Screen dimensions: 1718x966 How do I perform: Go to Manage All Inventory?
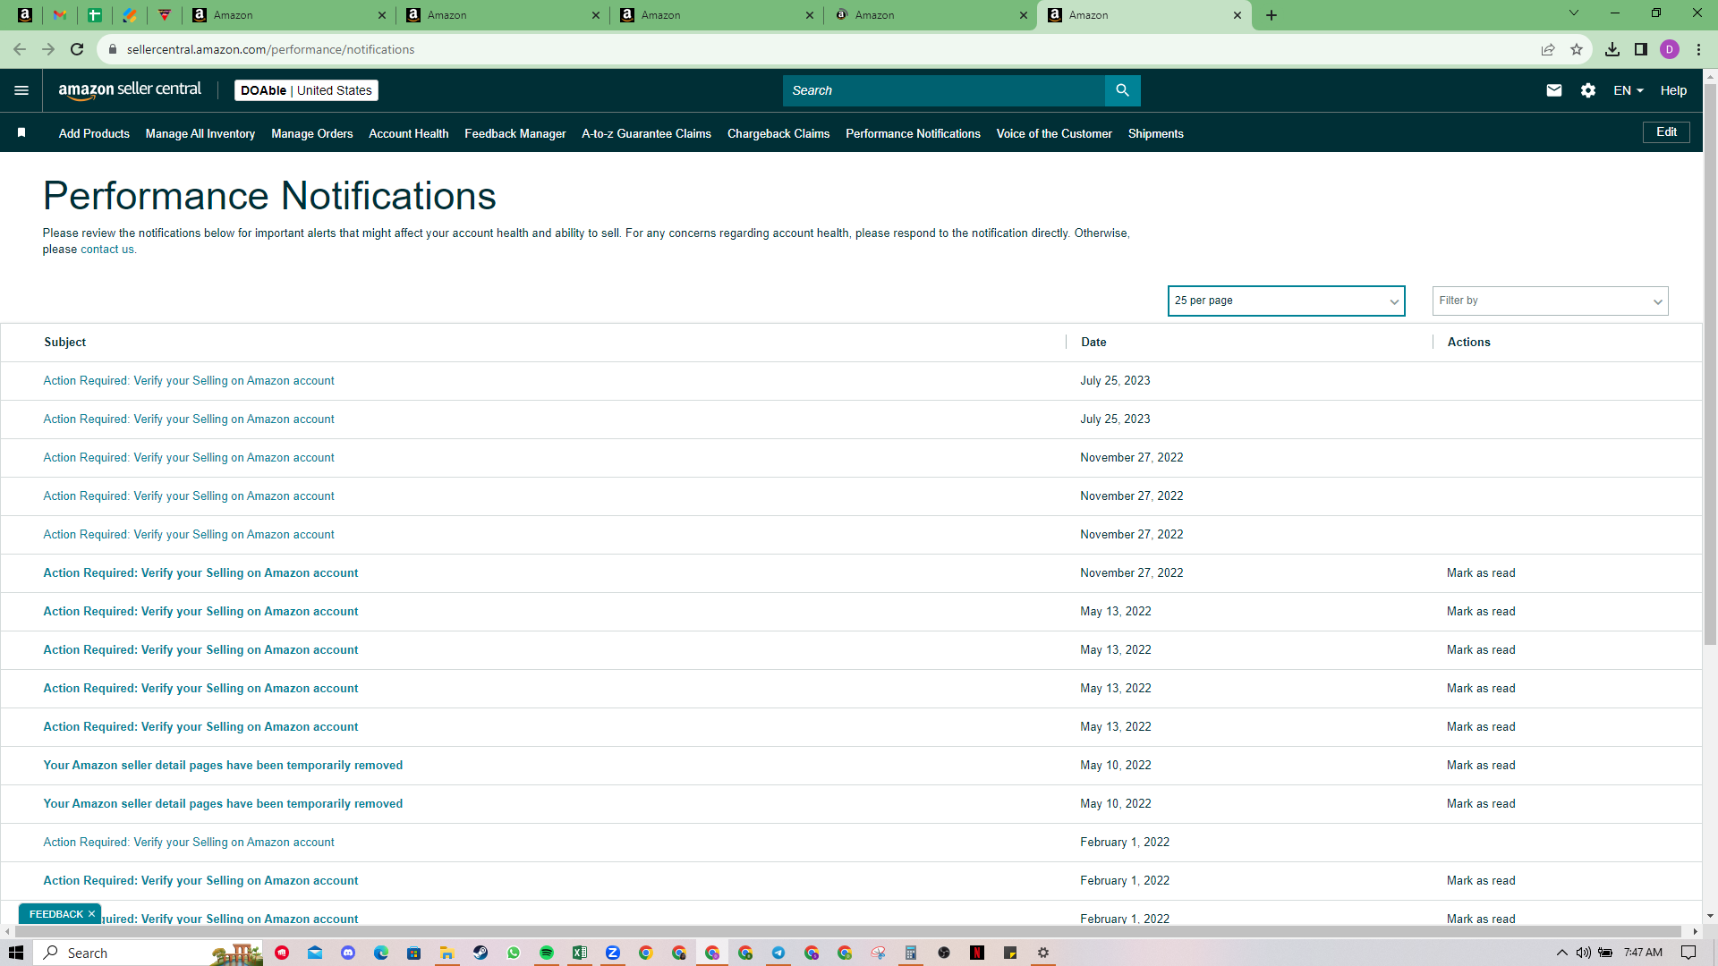coord(200,133)
